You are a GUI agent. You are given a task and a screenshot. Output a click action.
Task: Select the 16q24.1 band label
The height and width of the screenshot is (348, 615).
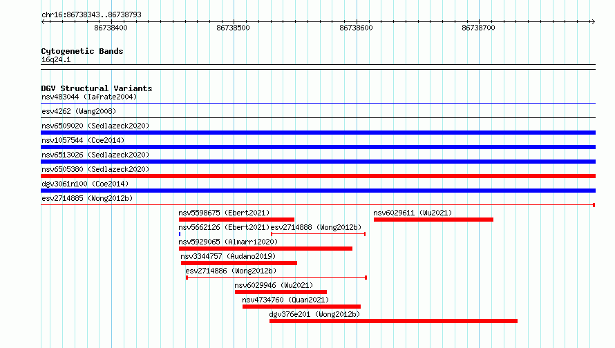click(x=56, y=59)
